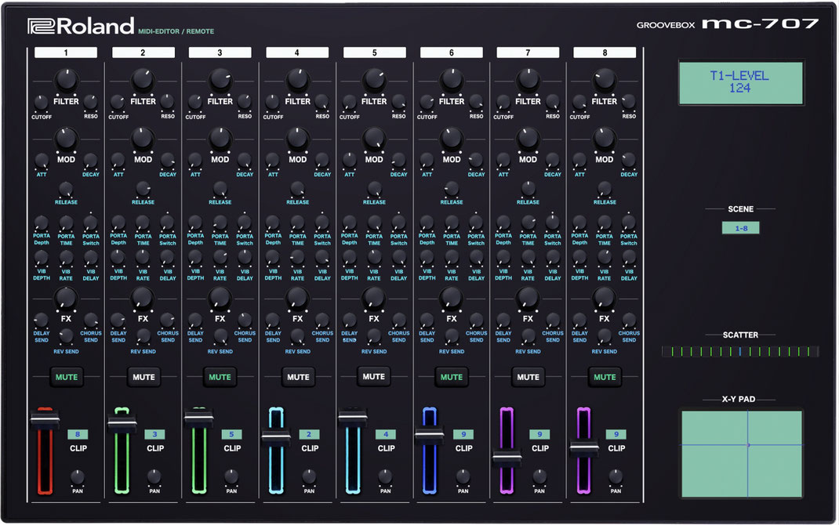
Task: Mute track 1
Action: pos(67,377)
